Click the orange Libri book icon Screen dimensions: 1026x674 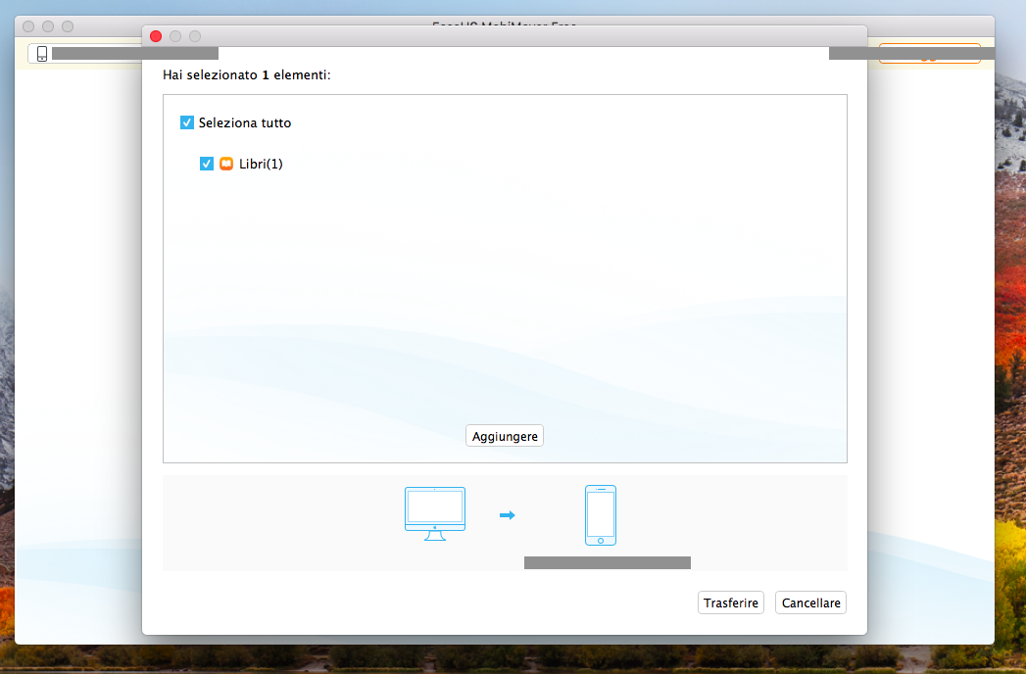(x=226, y=164)
